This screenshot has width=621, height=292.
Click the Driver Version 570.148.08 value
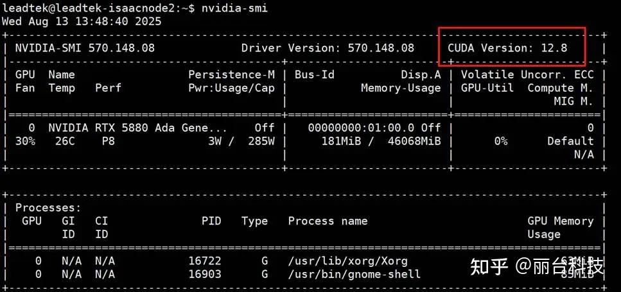(x=328, y=48)
